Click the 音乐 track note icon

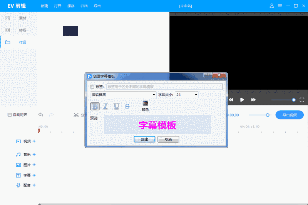(x=18, y=154)
